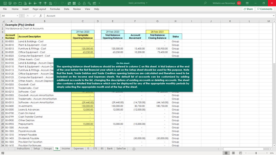
Task: Open the Insert ribbon tab
Action: [25, 9]
